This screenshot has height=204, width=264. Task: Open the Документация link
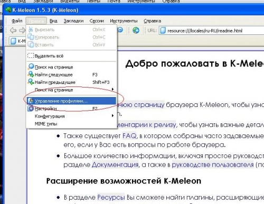pyautogui.click(x=115, y=164)
